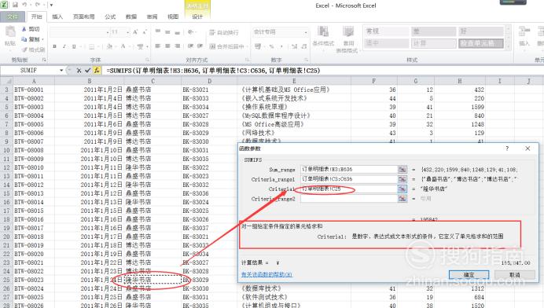
Task: Click the accounting currency format icon
Action: pyautogui.click(x=258, y=46)
